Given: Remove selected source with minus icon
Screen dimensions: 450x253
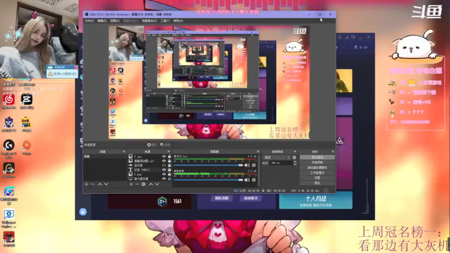Looking at the screenshot, I should (137, 184).
